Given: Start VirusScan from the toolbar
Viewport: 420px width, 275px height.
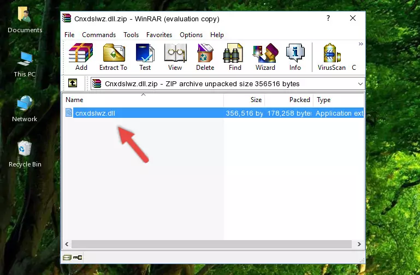Looking at the screenshot, I should pyautogui.click(x=332, y=57).
